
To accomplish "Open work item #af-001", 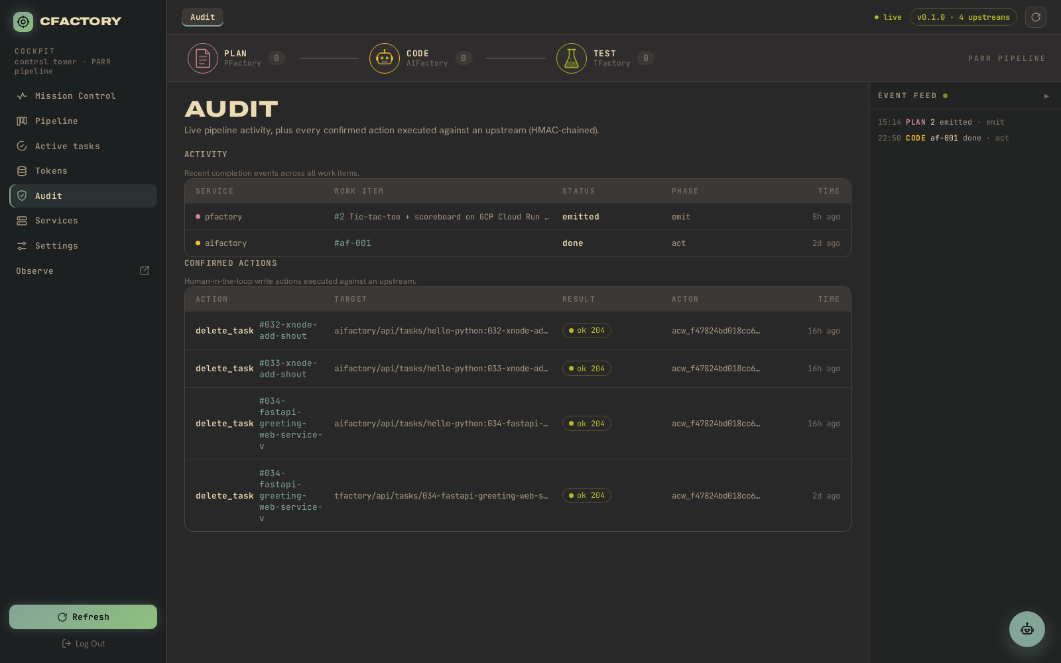I will 353,243.
